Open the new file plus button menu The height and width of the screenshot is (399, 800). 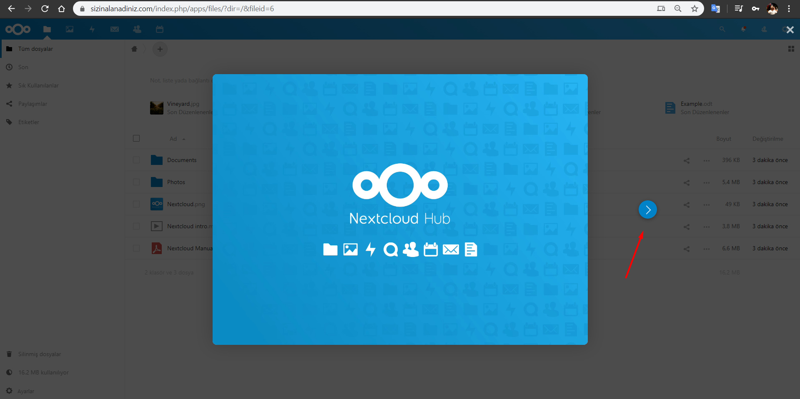coord(160,49)
